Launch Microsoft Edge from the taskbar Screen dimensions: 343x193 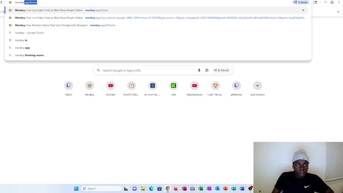[151, 188]
